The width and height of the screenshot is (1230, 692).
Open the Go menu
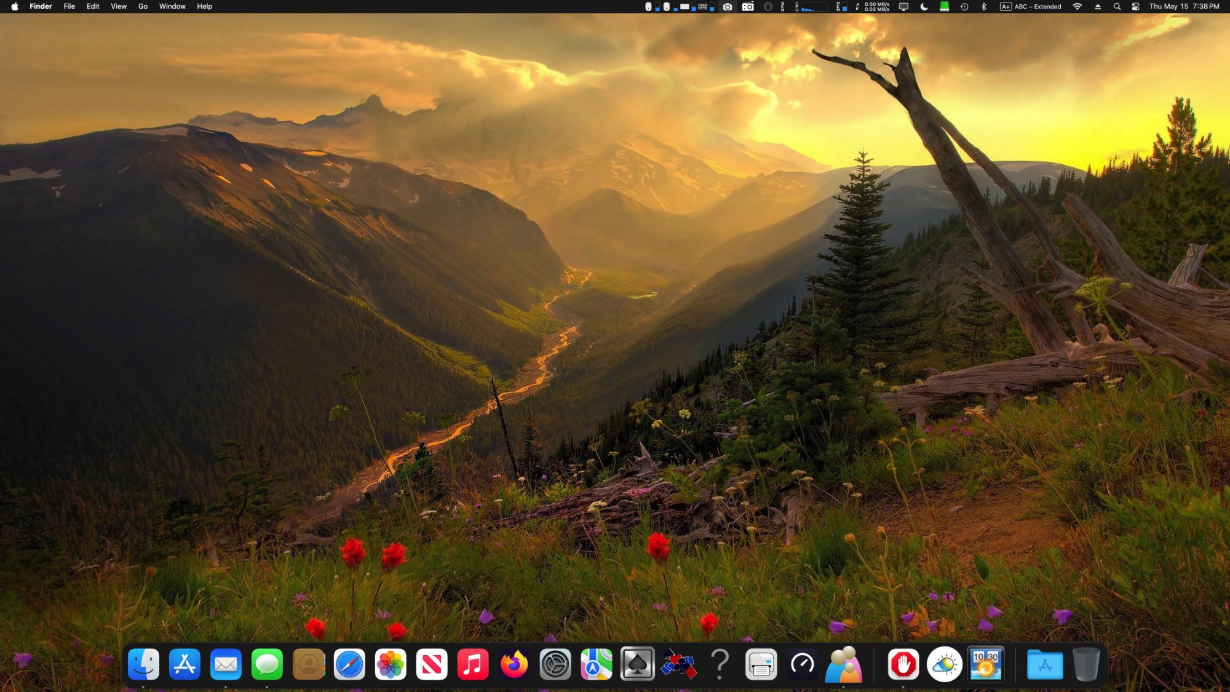[143, 7]
